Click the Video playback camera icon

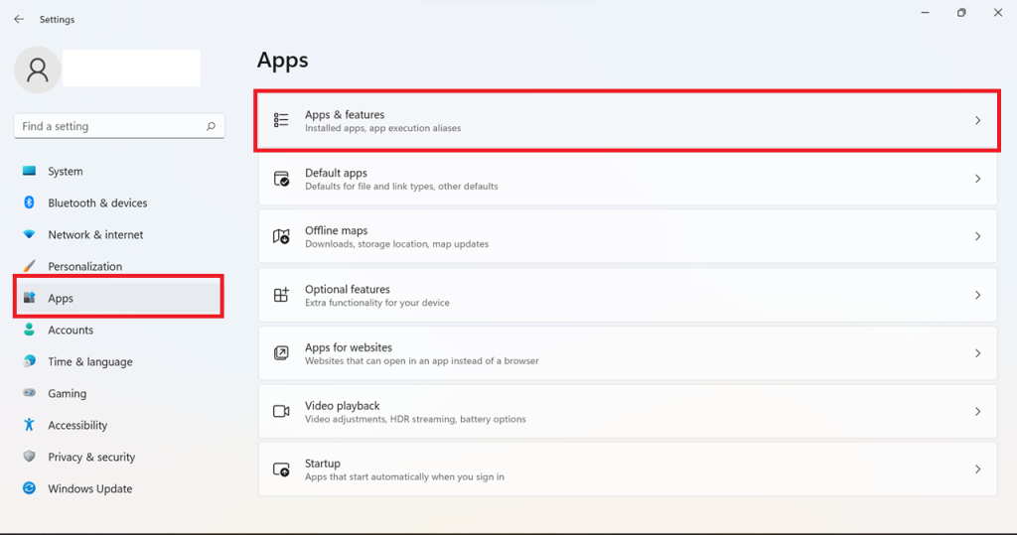281,412
